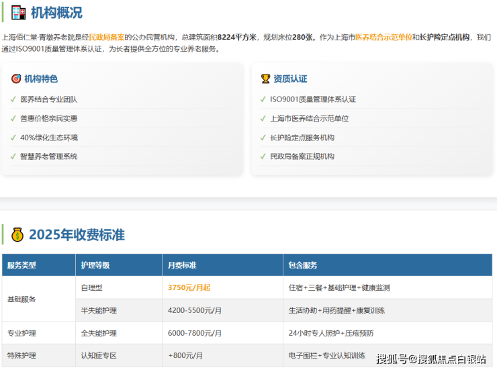Click the 半失能护理 table cell
Image resolution: width=497 pixels, height=370 pixels.
[x=98, y=310]
